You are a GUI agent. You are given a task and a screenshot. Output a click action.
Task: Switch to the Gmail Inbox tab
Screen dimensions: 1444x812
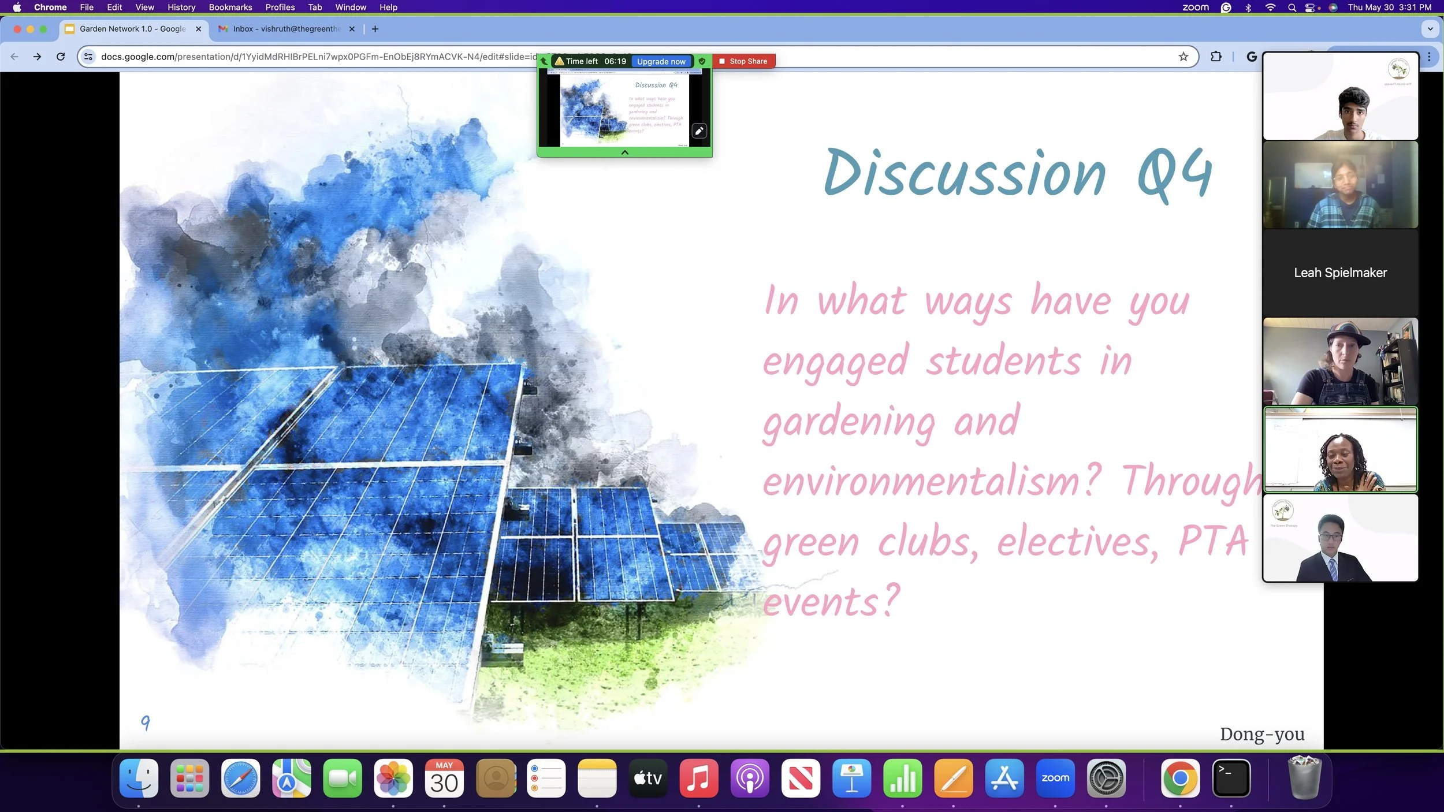(286, 29)
